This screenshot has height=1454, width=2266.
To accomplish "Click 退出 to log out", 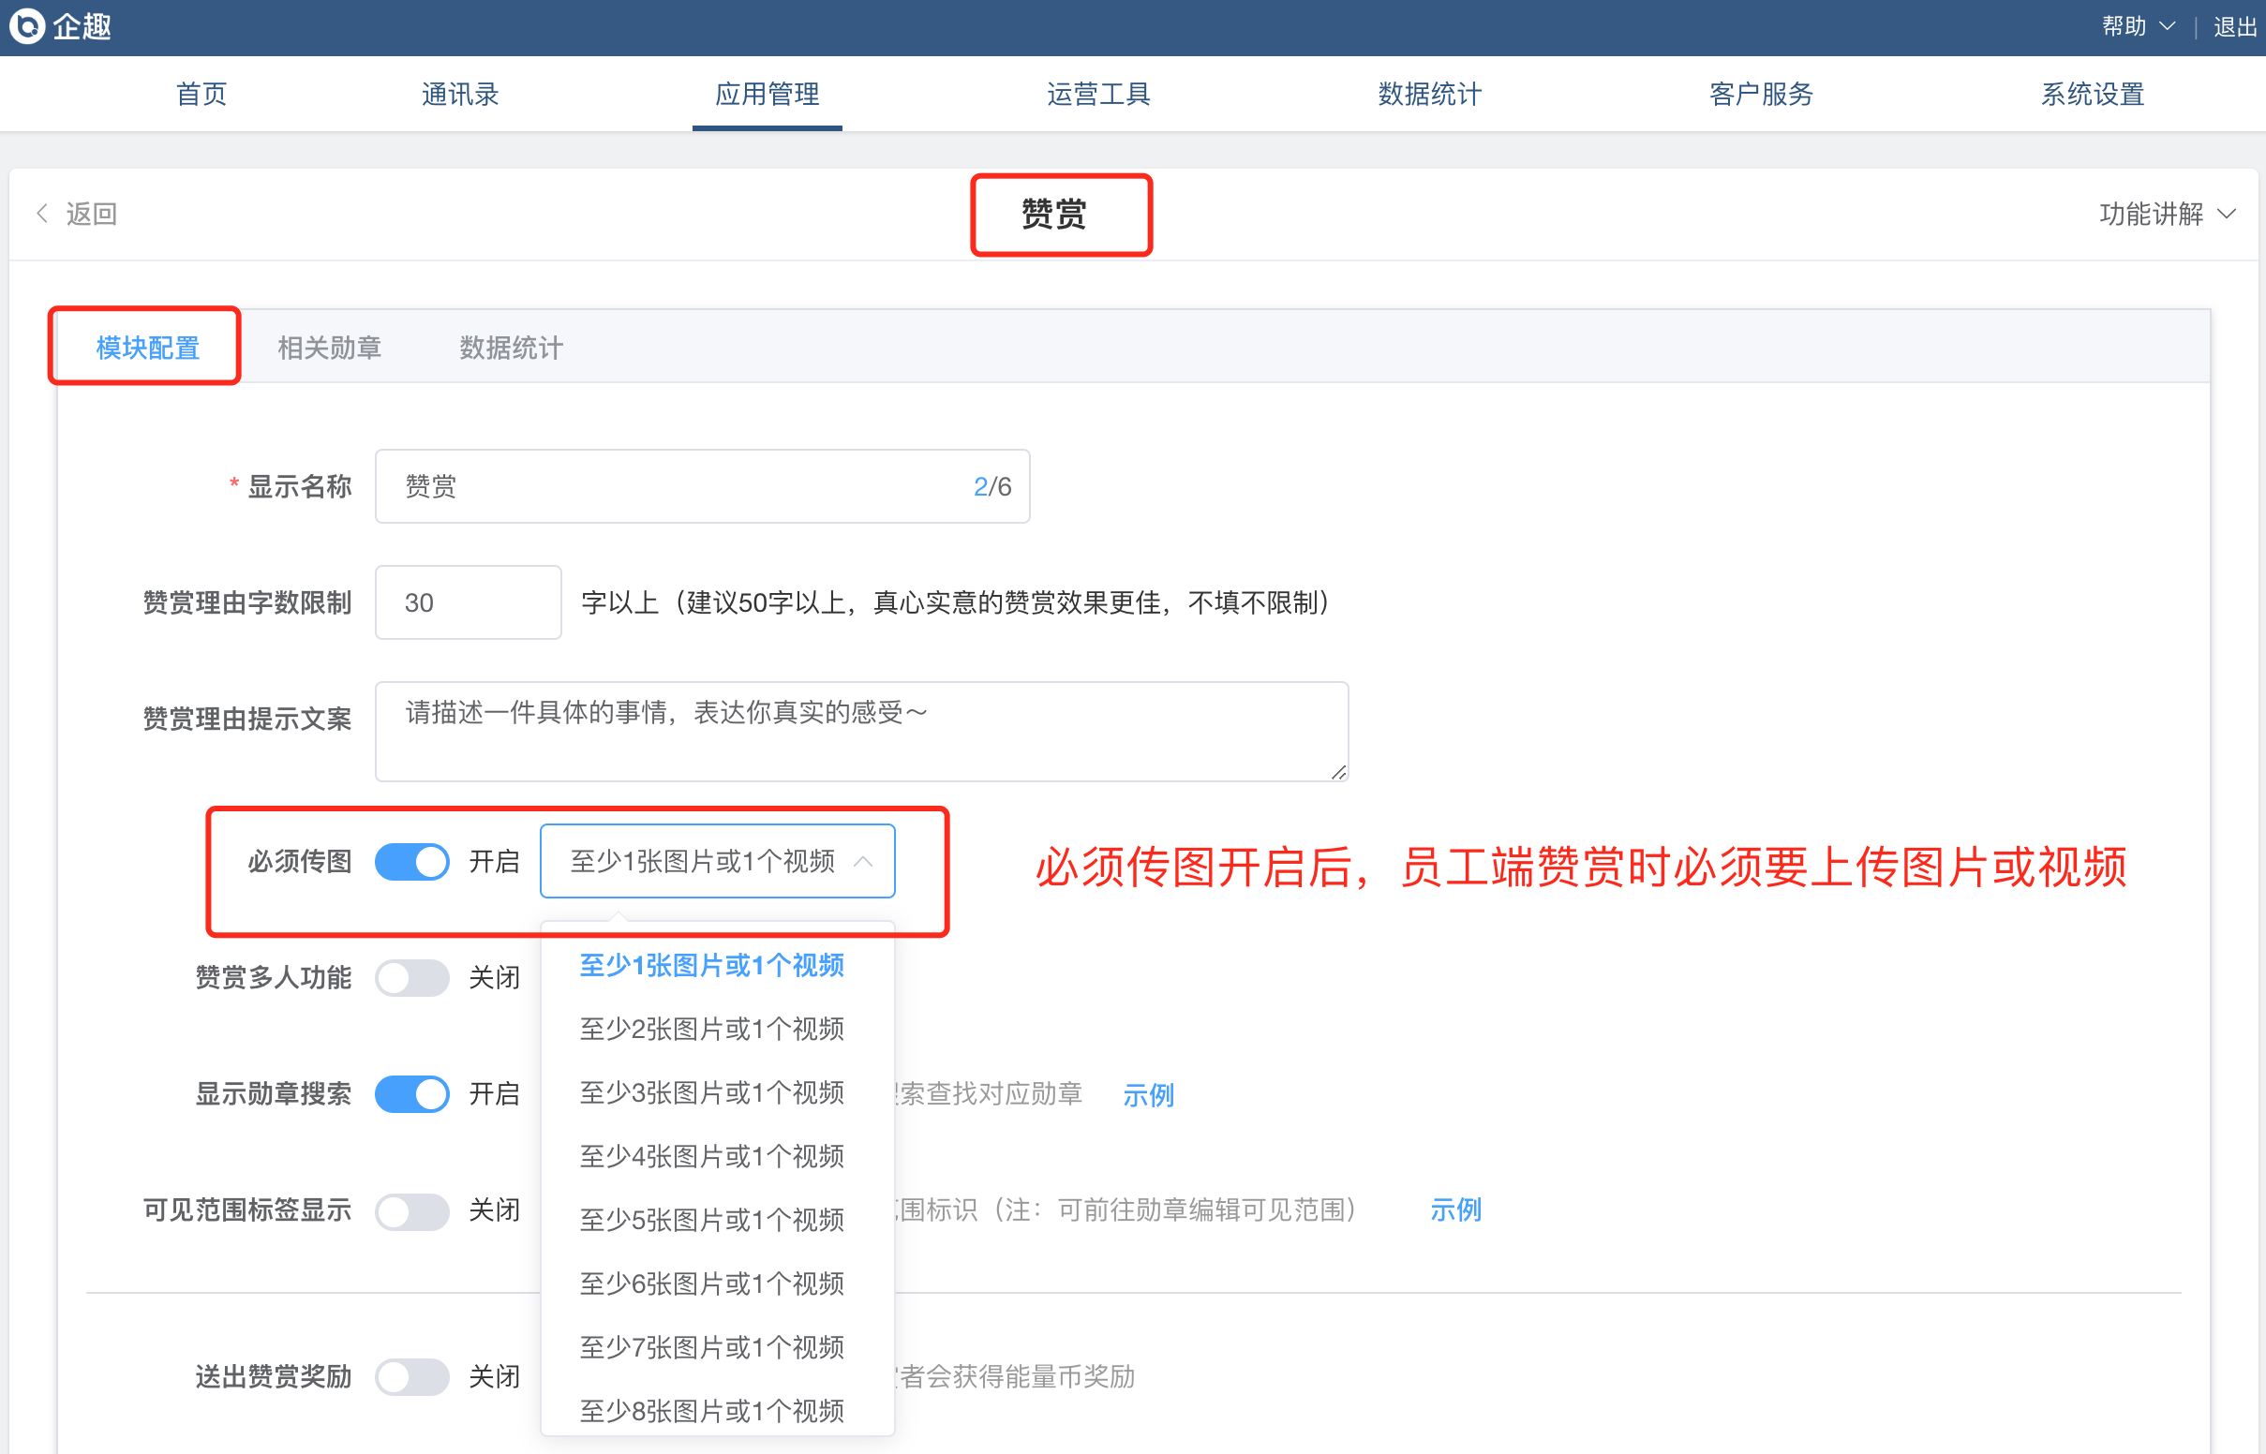I will click(2235, 26).
